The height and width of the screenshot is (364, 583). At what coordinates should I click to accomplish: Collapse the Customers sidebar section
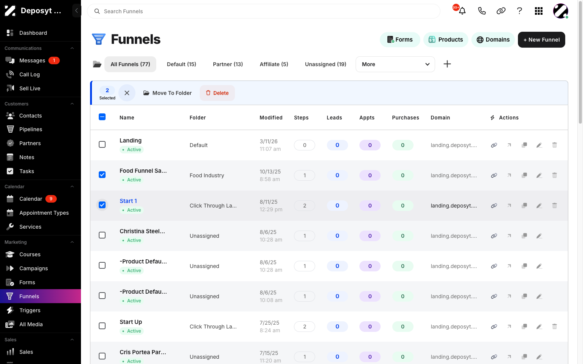[72, 104]
